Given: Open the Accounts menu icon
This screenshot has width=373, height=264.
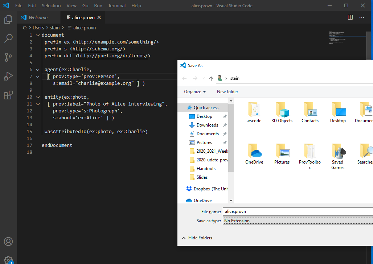Looking at the screenshot, I should [8, 242].
